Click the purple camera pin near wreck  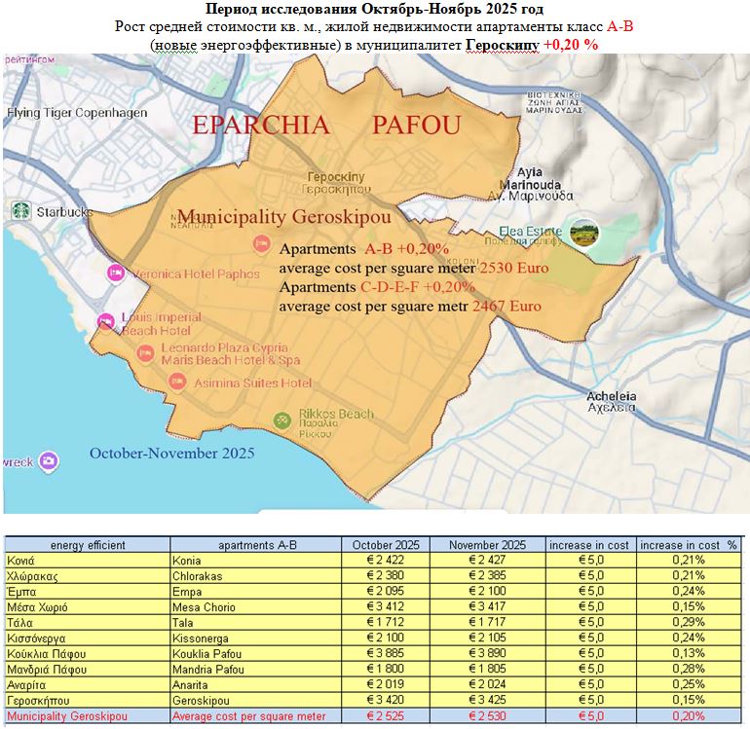[x=49, y=459]
